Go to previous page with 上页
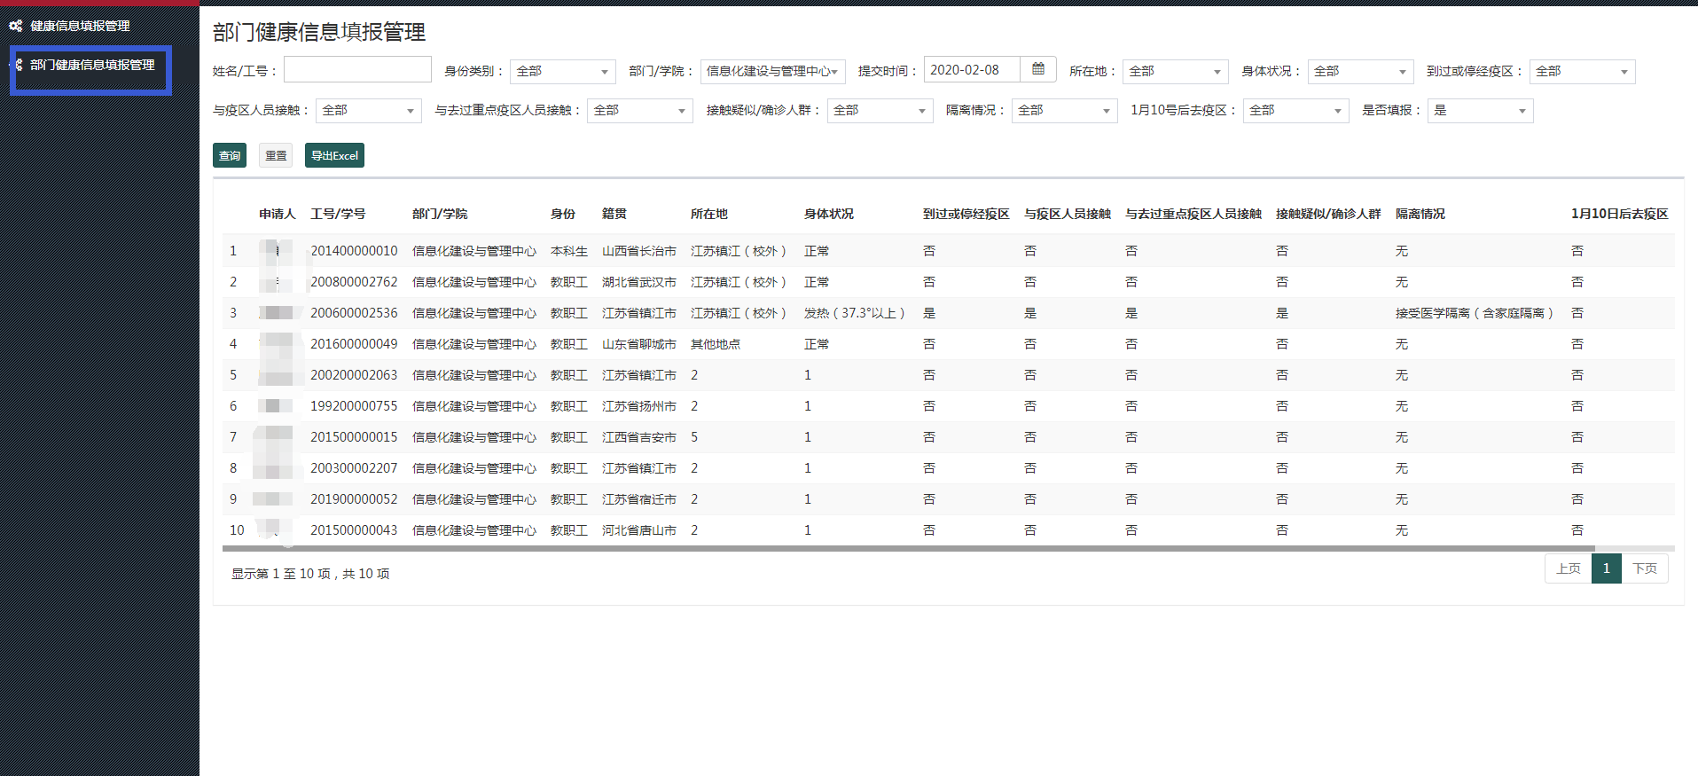 point(1568,568)
